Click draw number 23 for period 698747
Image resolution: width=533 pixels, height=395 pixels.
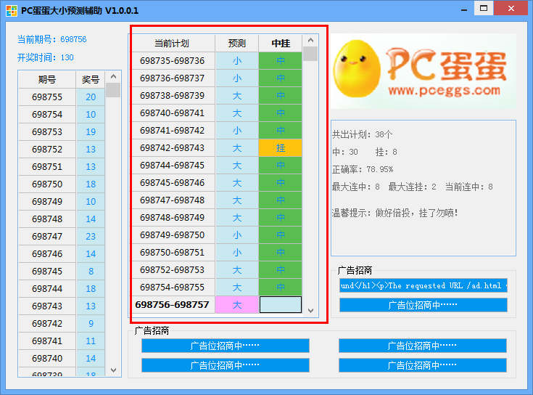[91, 237]
